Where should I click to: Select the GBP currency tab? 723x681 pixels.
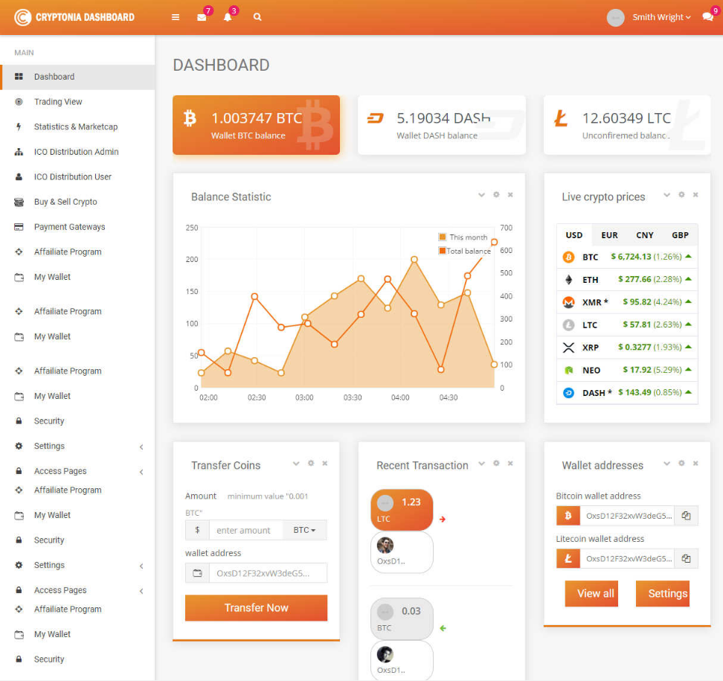(x=680, y=235)
